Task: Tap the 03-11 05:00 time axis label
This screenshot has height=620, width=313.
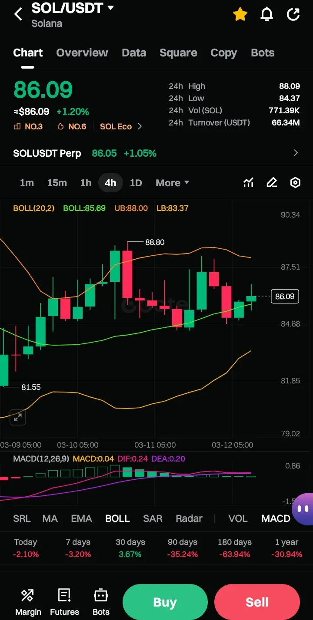Action: [155, 445]
